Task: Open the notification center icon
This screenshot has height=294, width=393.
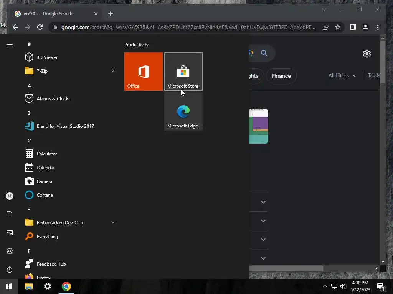Action: (381, 286)
